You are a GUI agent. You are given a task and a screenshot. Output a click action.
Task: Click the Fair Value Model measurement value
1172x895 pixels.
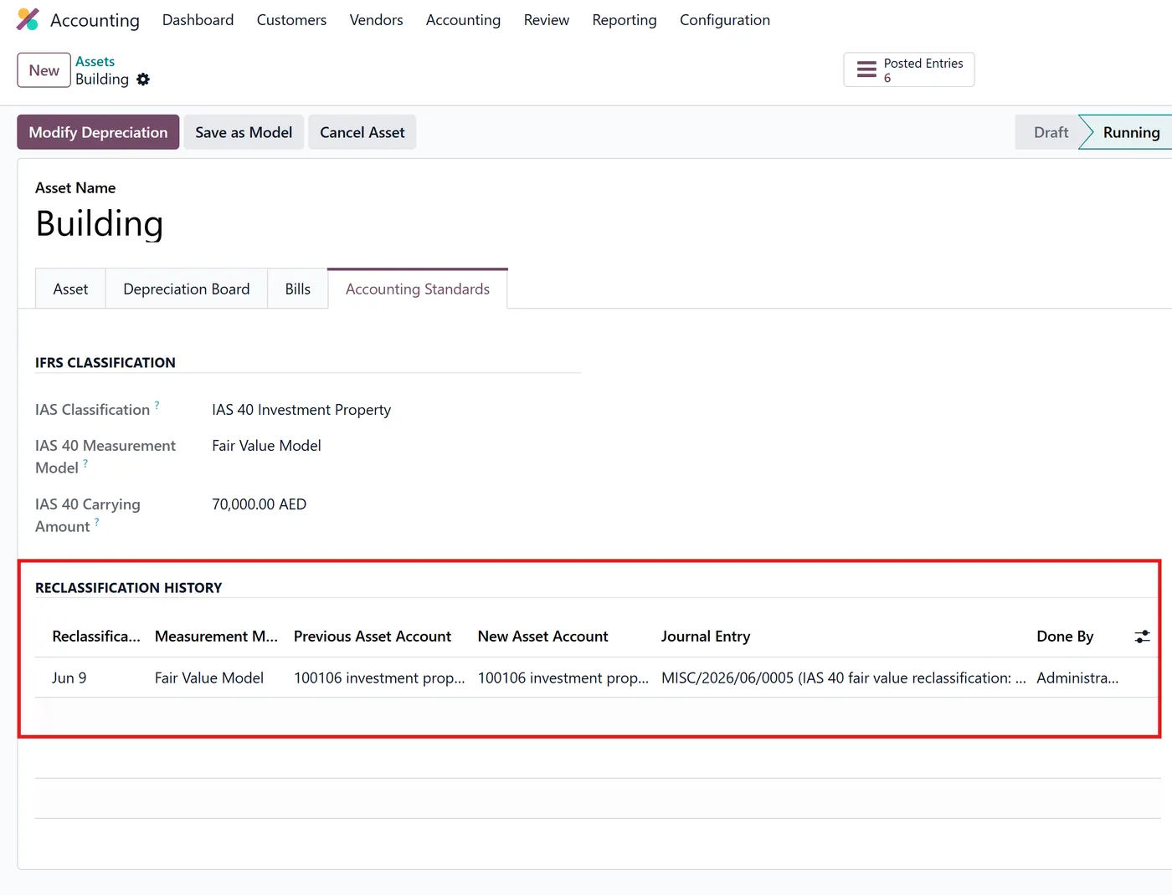point(266,446)
